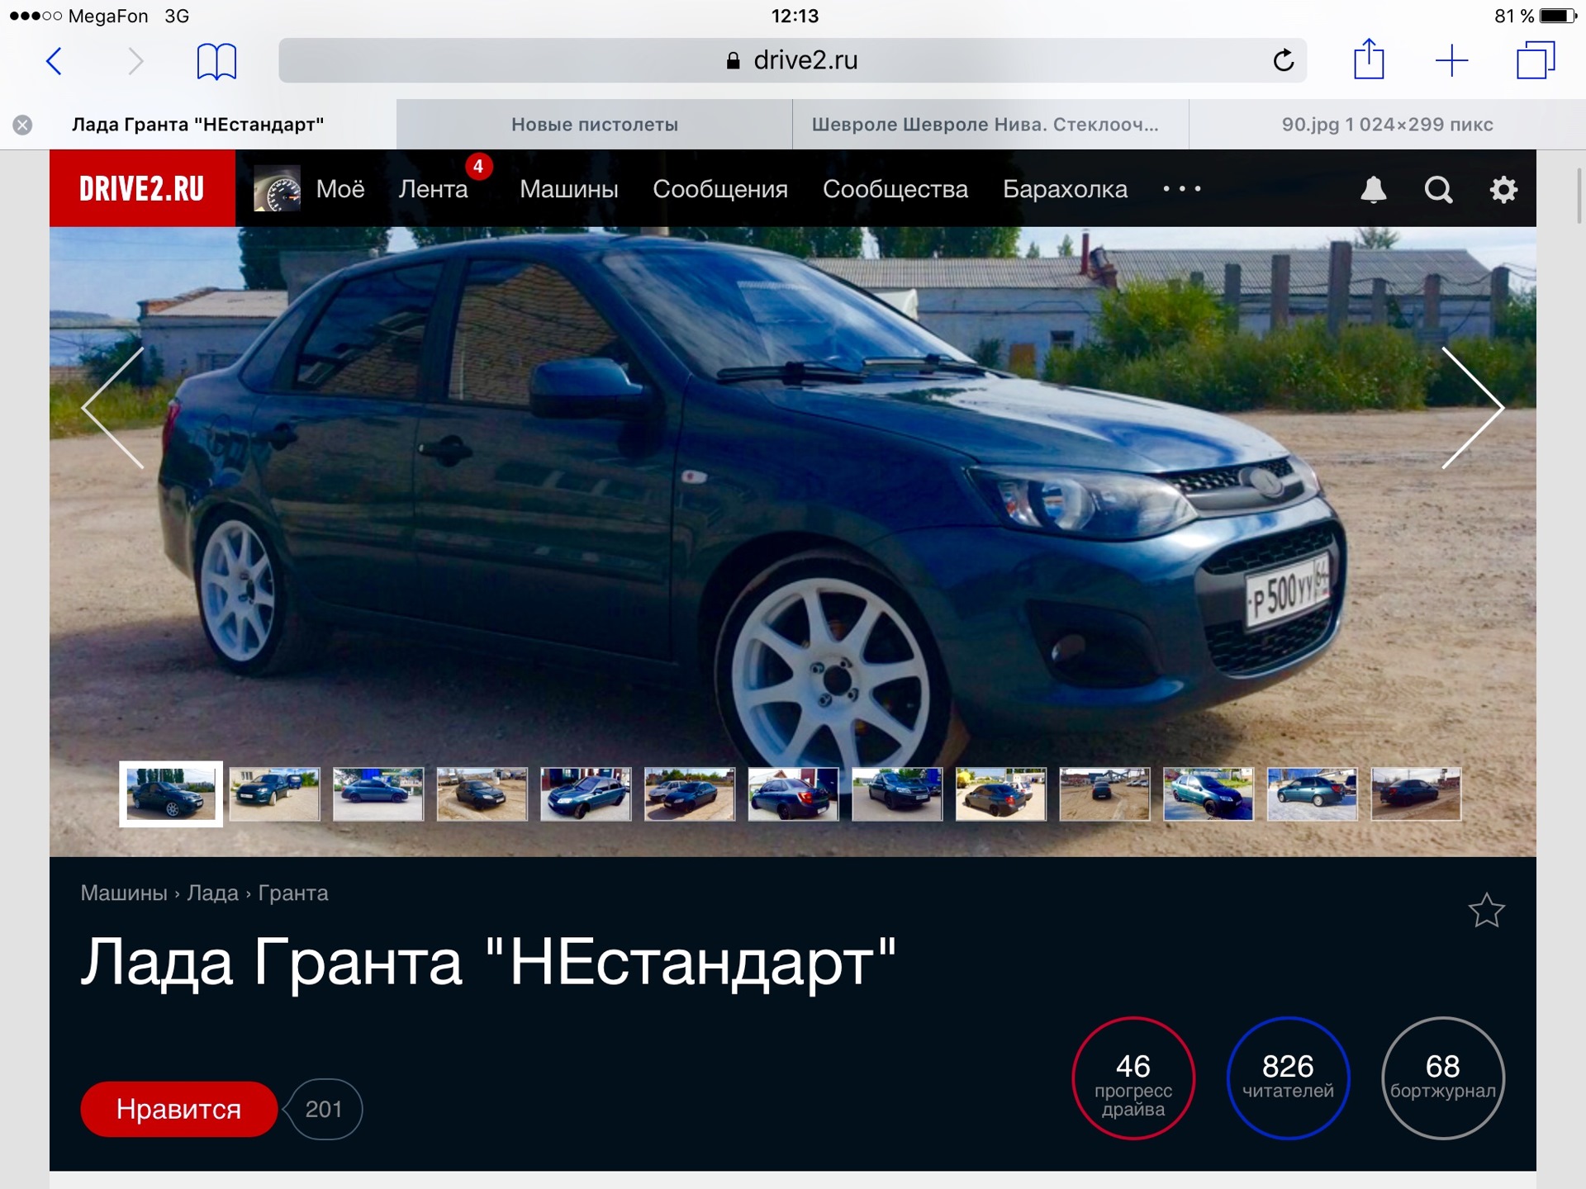
Task: Close the Лада Гранта tab
Action: [22, 125]
